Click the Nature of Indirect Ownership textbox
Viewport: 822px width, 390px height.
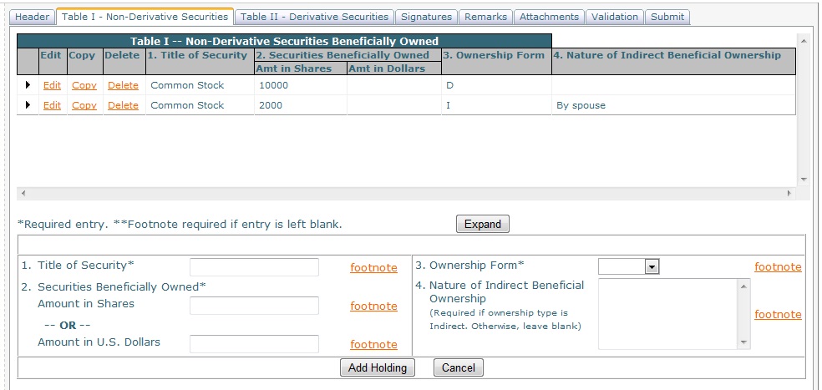(x=667, y=313)
